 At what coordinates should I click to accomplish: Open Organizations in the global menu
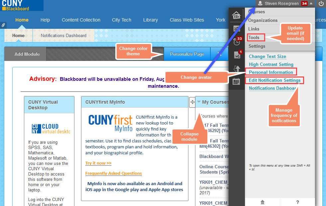coord(263,20)
